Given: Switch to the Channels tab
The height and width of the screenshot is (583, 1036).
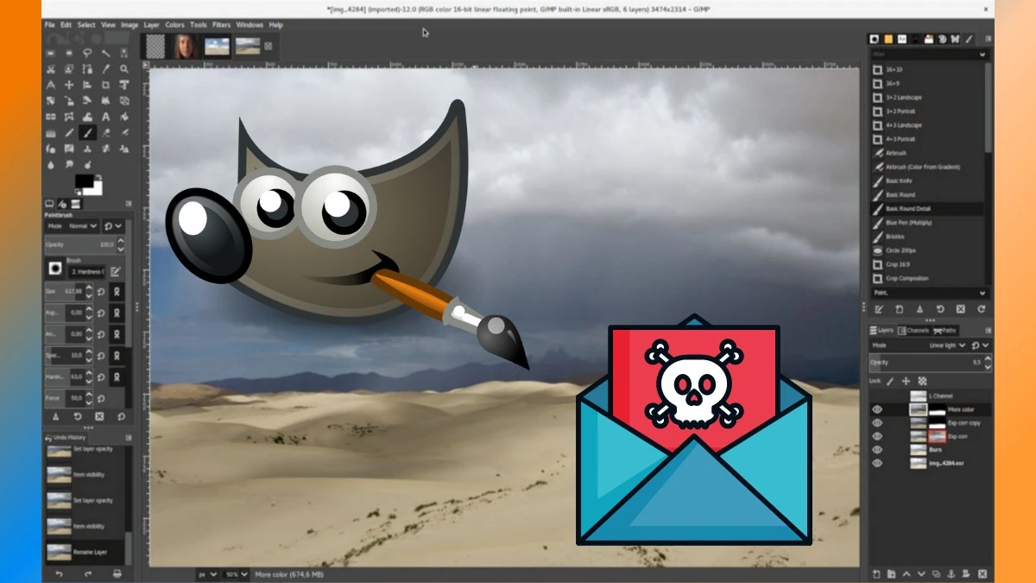Looking at the screenshot, I should (x=913, y=330).
